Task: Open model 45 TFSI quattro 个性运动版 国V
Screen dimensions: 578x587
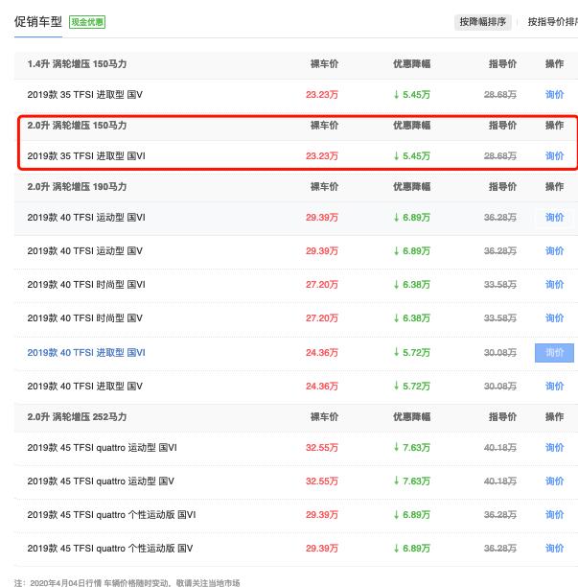Action: pos(110,549)
